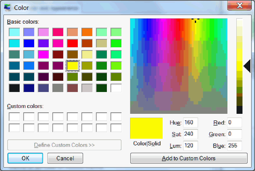Screen dimensions: 255x171
Task: Select the yellow swatch in basic colors
Action: [72, 65]
